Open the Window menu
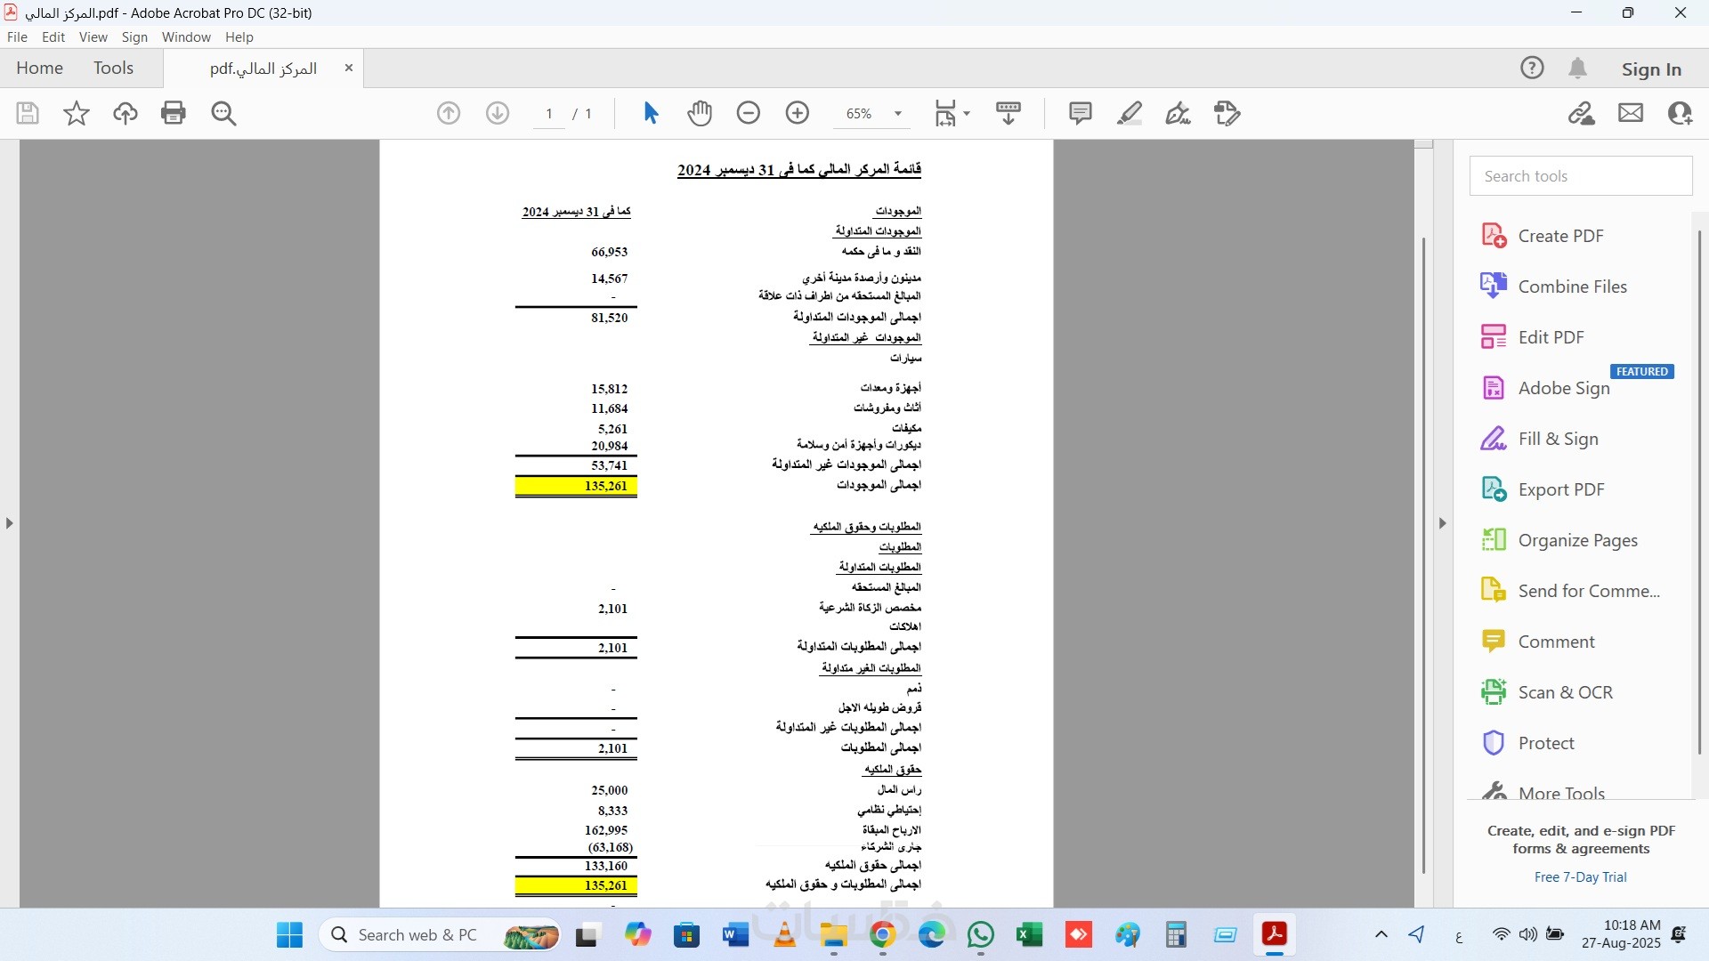 [186, 37]
